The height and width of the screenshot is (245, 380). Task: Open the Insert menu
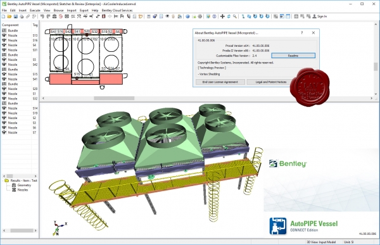point(23,10)
